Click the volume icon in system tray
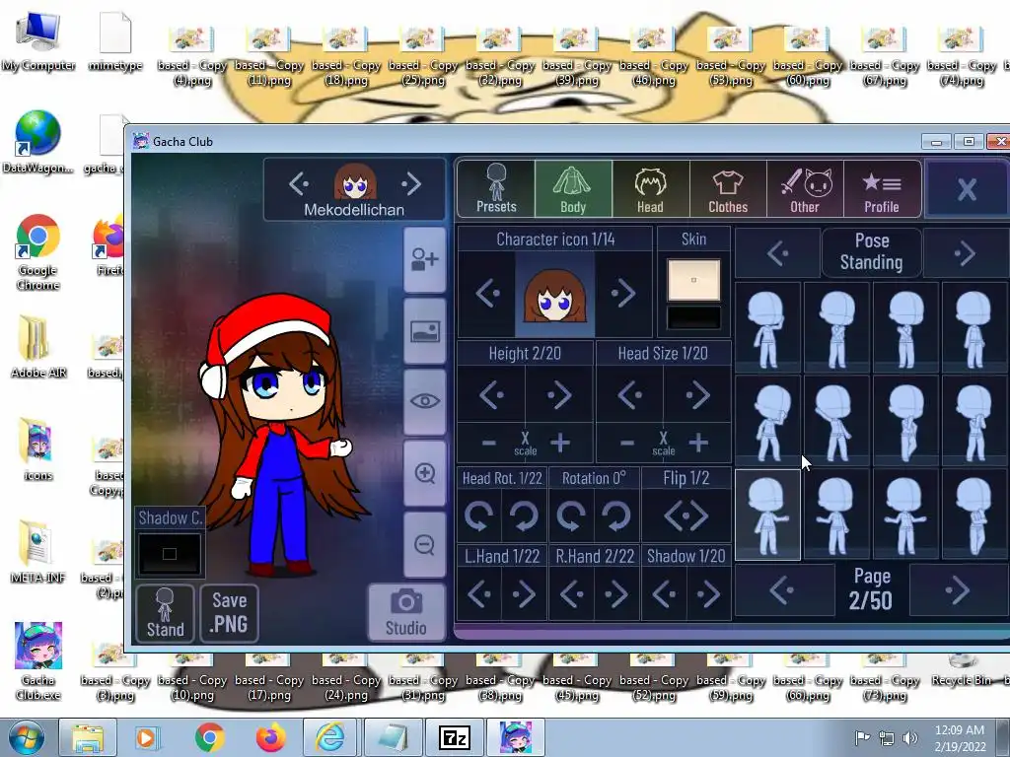Viewport: 1010px width, 757px height. 910,738
